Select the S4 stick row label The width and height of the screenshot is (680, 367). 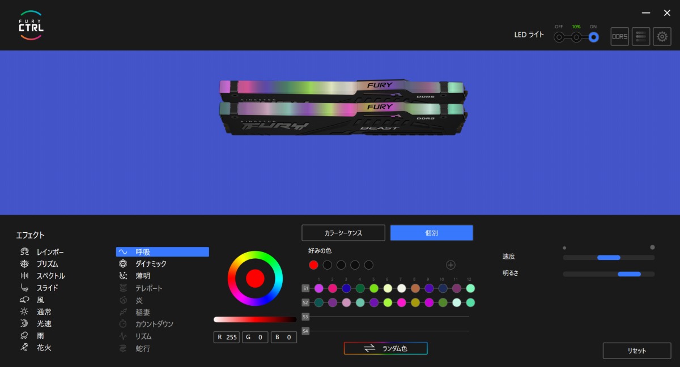tap(305, 331)
